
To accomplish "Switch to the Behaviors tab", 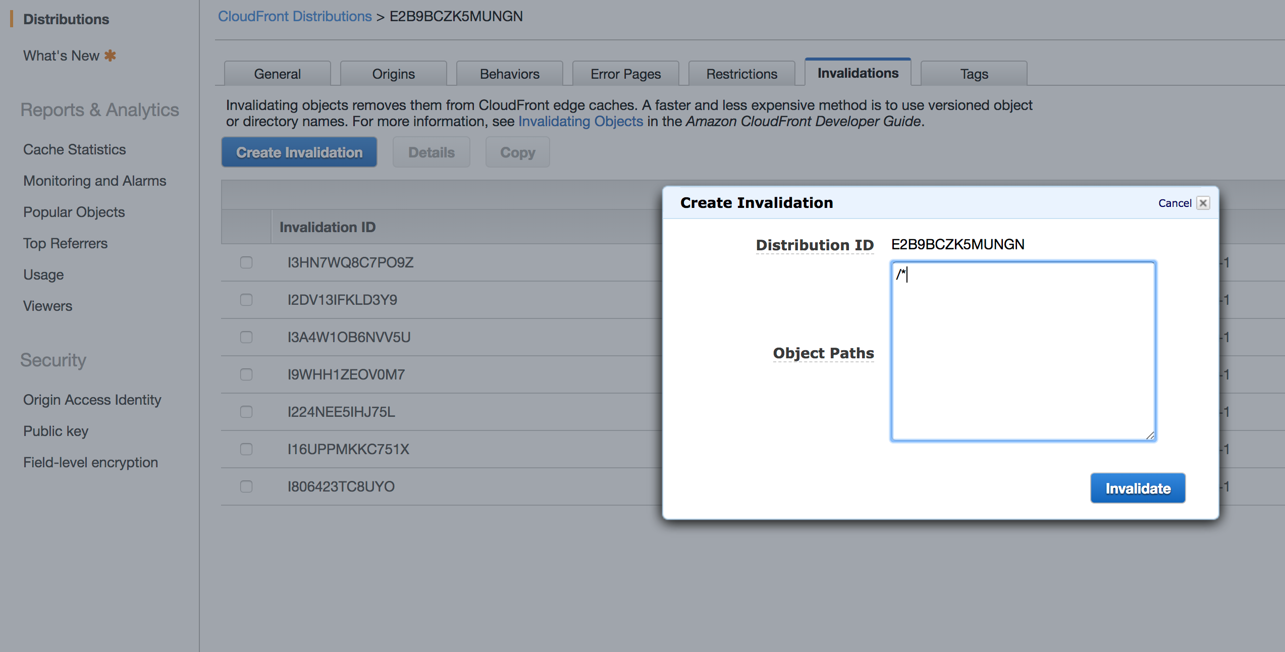I will tap(509, 74).
